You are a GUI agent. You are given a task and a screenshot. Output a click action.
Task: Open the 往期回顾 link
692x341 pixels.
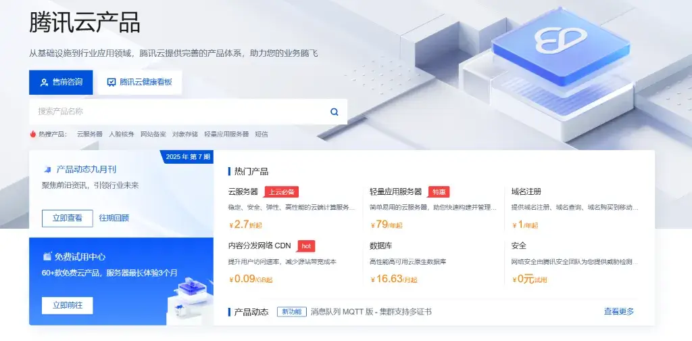coord(114,219)
